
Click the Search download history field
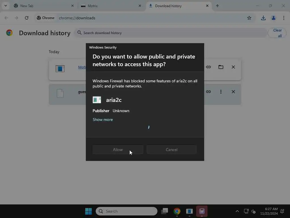[170, 33]
